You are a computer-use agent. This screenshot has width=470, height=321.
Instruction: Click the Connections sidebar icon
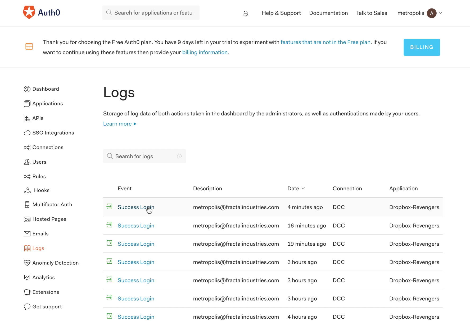[27, 147]
